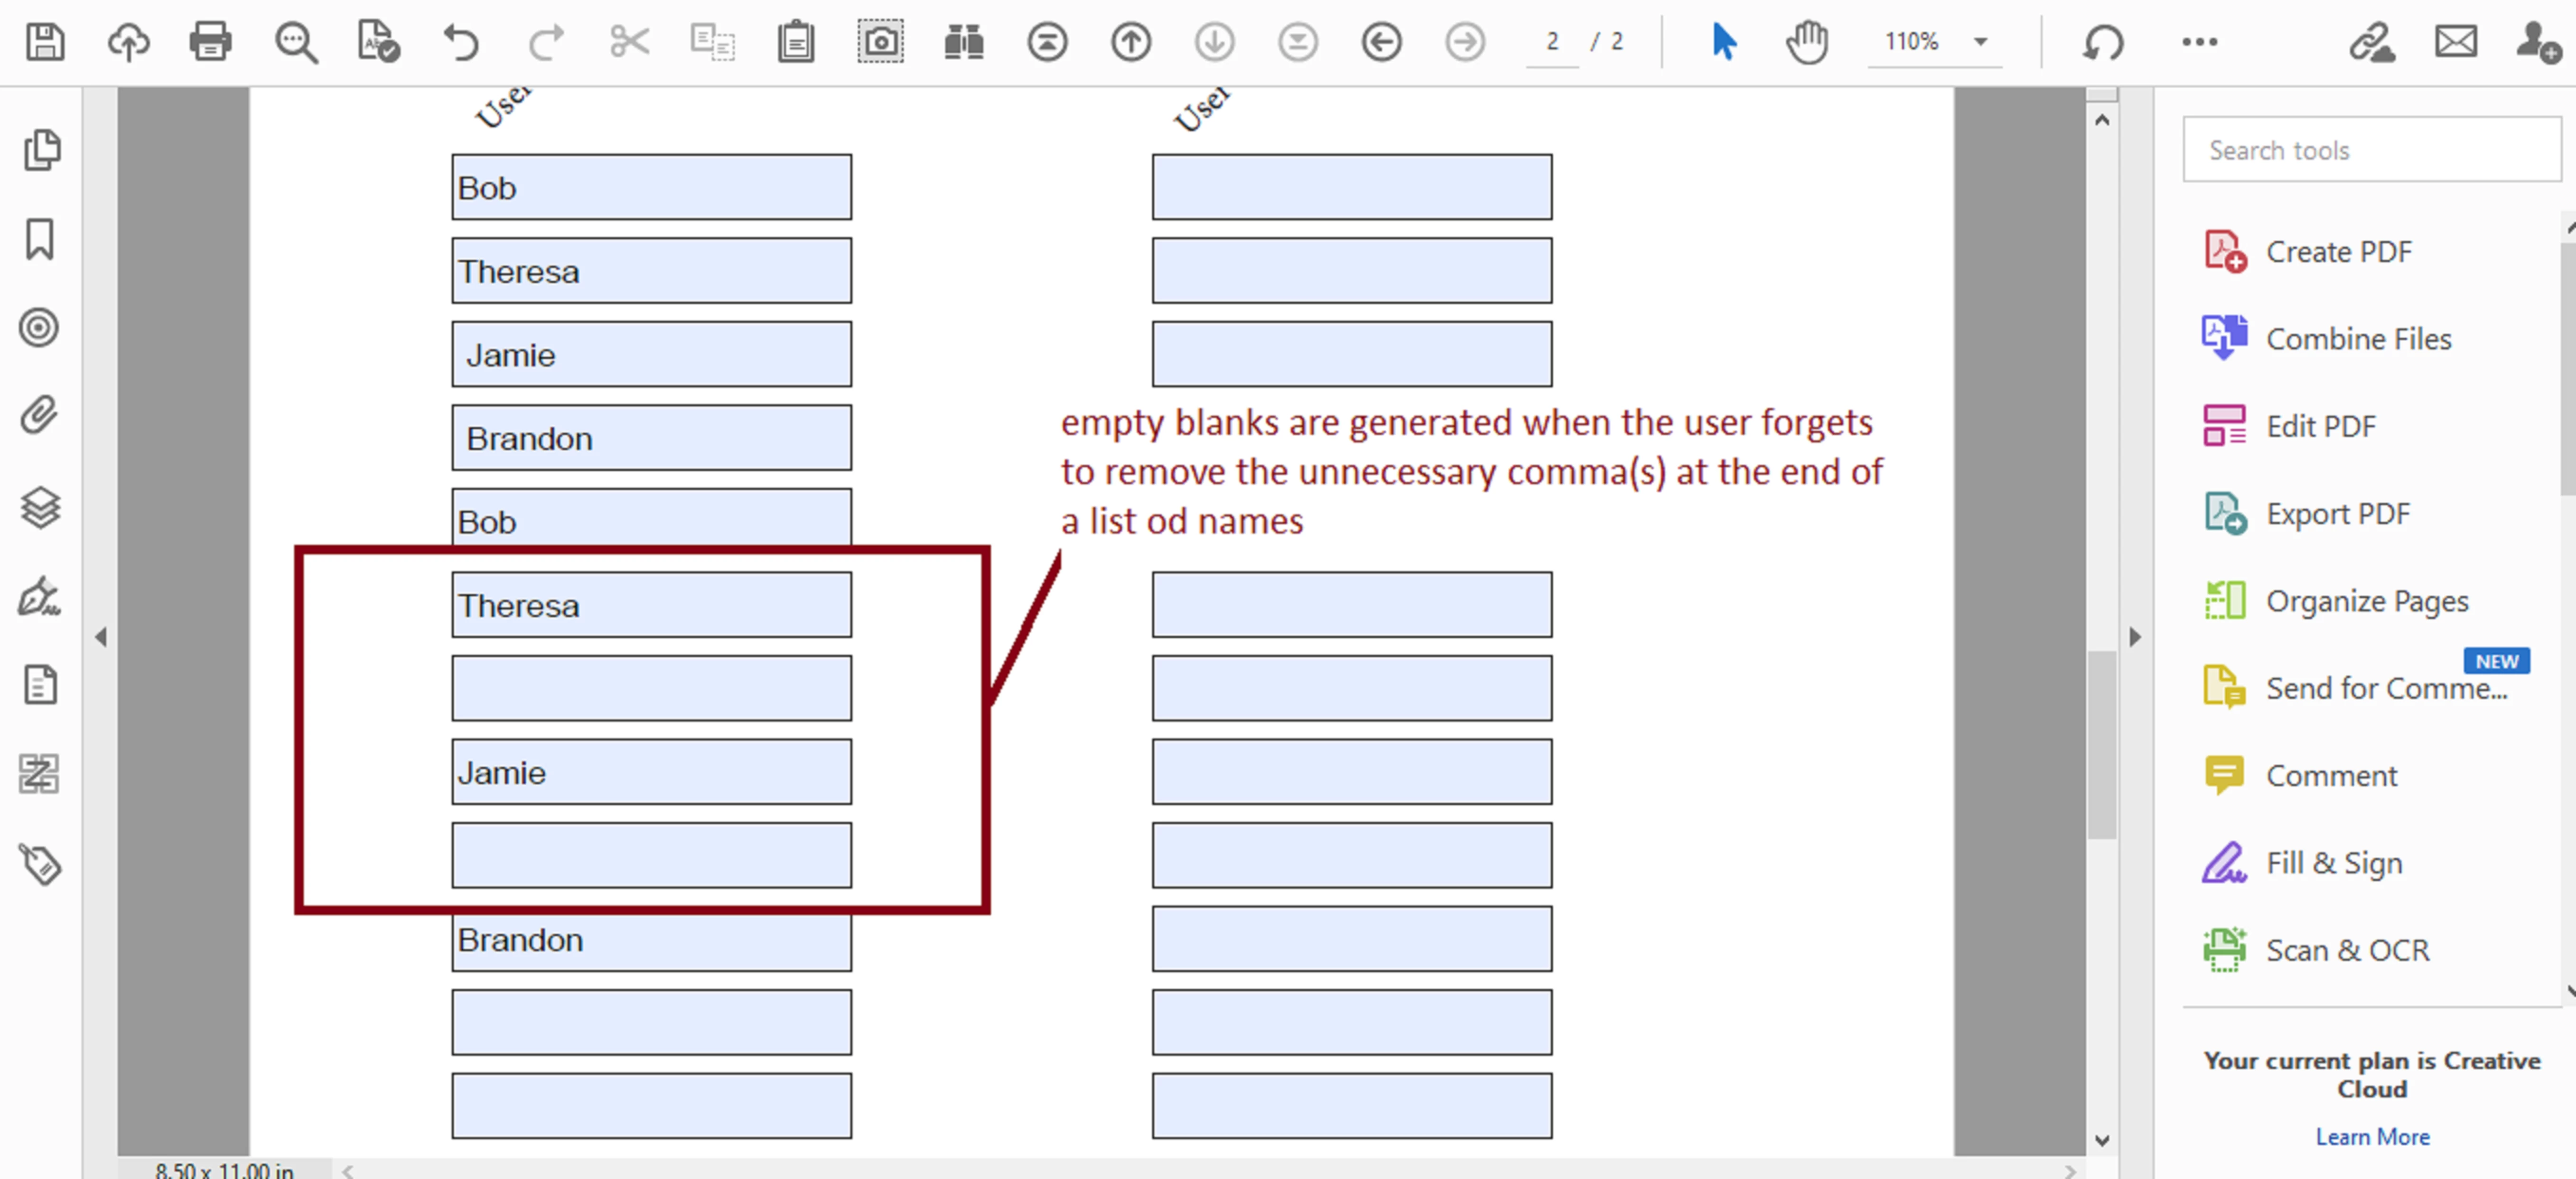The image size is (2576, 1179).
Task: Open the Attachments paperclip panel
Action: coord(39,415)
